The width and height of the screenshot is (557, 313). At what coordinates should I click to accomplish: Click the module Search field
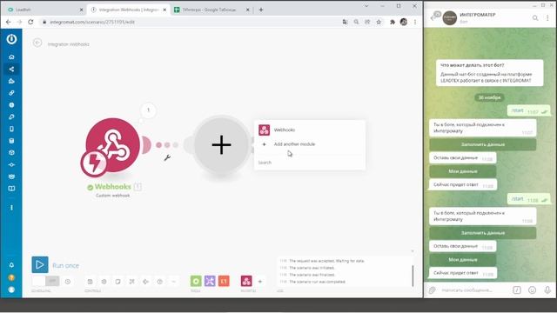coord(310,163)
